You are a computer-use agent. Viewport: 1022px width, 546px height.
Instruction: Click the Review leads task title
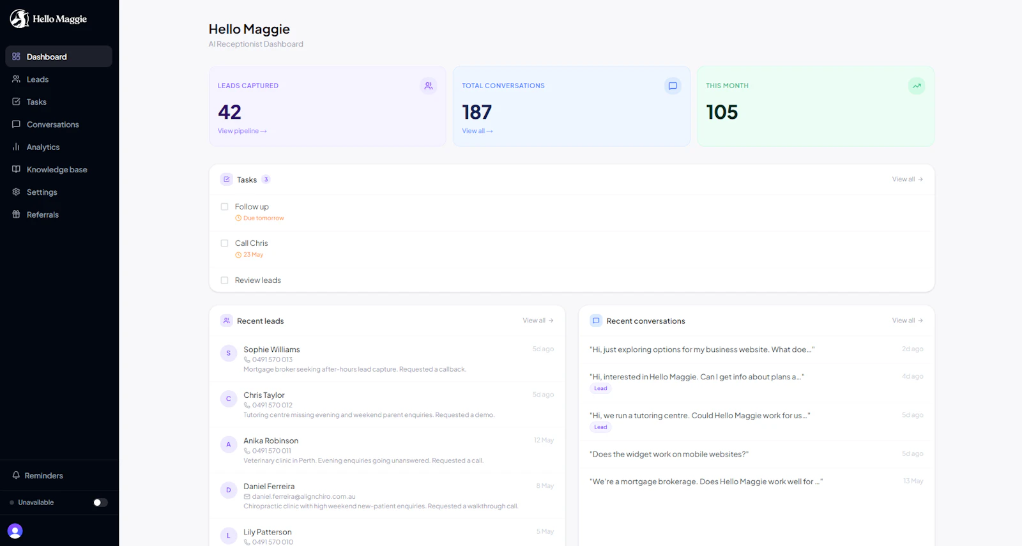pos(258,280)
